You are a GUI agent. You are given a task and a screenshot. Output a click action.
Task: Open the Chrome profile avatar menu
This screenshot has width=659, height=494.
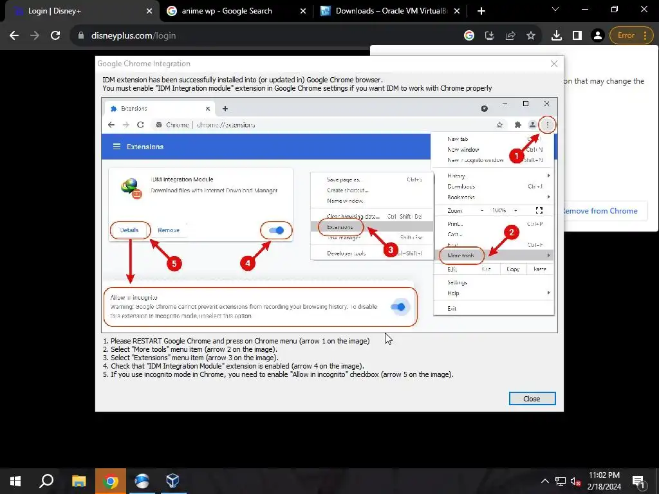point(597,36)
